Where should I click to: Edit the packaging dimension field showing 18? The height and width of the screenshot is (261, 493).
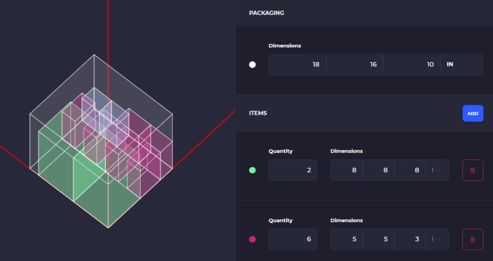pos(297,65)
